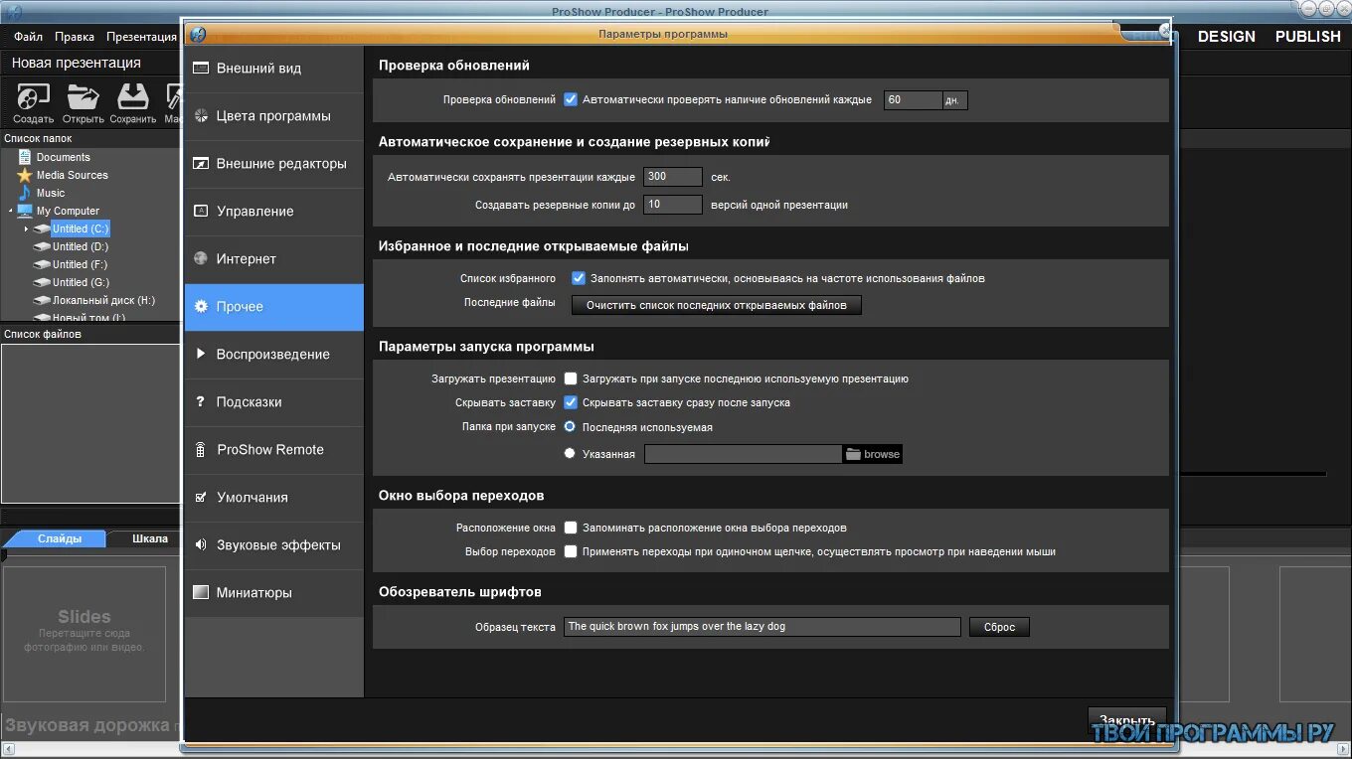
Task: Open Умолчания settings section
Action: coord(274,498)
